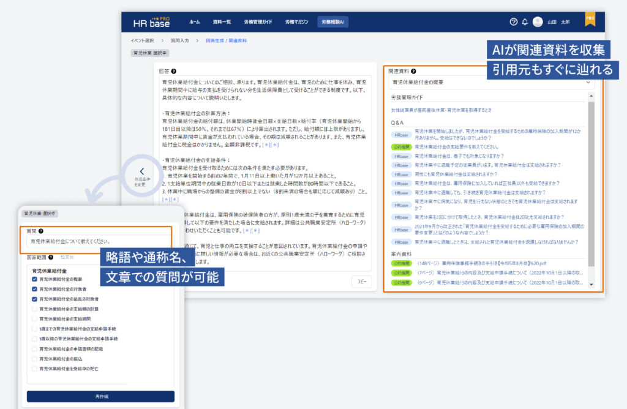
Task: Click the left chevron to change creation conditions
Action: coord(141,172)
